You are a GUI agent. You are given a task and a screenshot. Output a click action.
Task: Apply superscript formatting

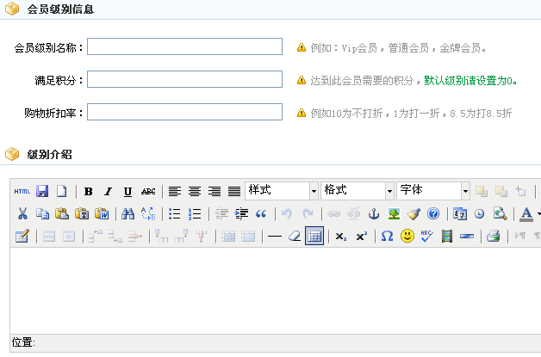click(361, 236)
